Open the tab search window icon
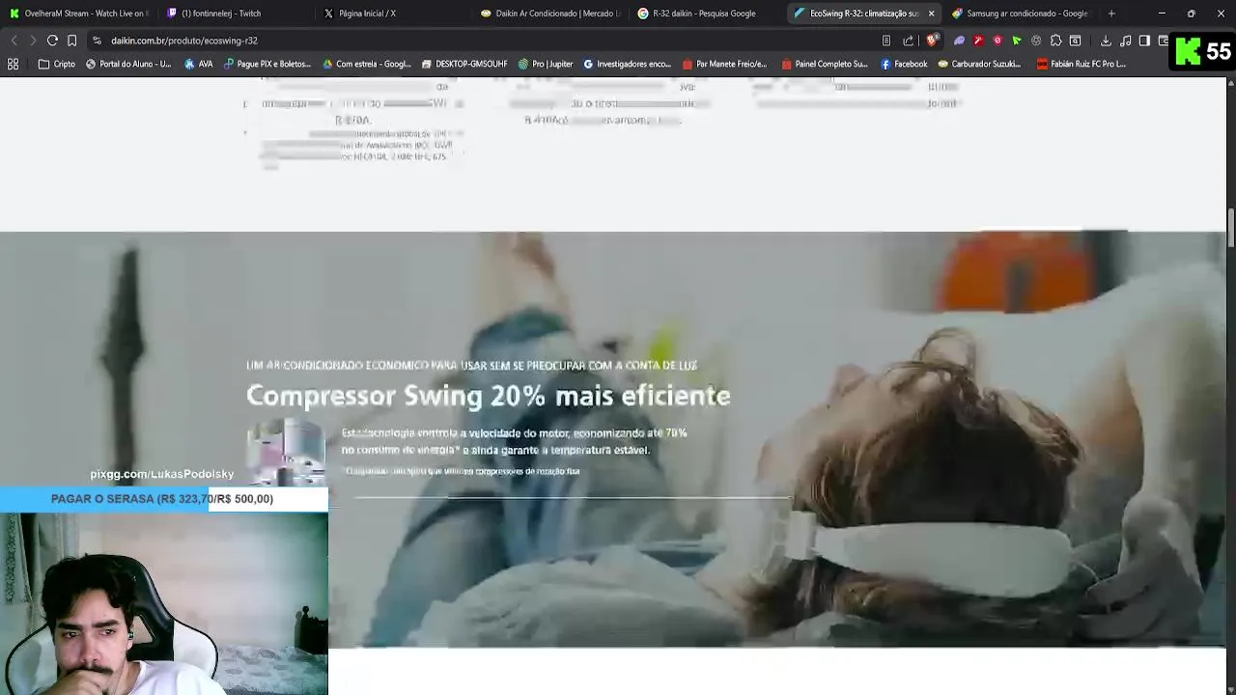This screenshot has height=695, width=1236. click(x=1075, y=41)
